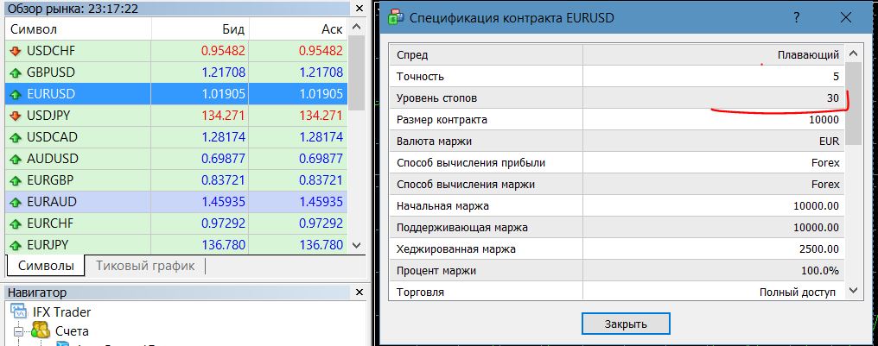878x346 pixels.
Task: Select the Счета tree item
Action: click(x=72, y=331)
